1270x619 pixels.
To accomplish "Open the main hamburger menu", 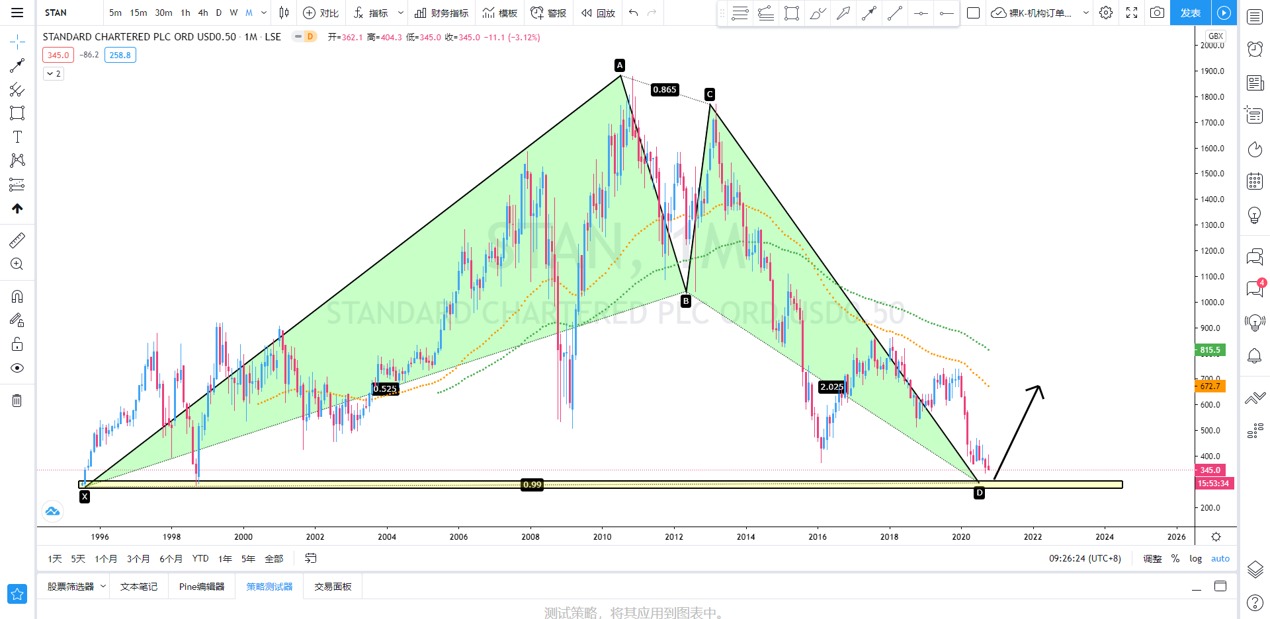I will [x=17, y=13].
